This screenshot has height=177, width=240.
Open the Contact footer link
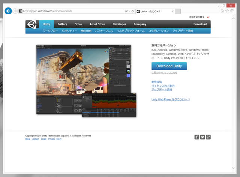tap(35, 139)
